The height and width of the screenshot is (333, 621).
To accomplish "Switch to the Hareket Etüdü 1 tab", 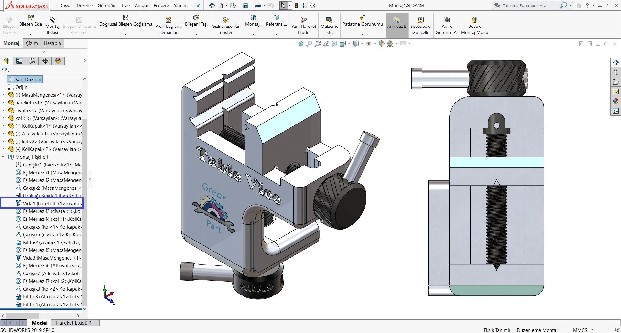I will [x=74, y=323].
